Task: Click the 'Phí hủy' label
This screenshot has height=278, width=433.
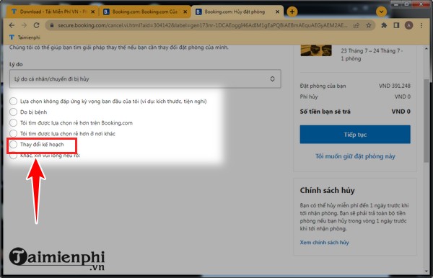Action: coord(309,97)
